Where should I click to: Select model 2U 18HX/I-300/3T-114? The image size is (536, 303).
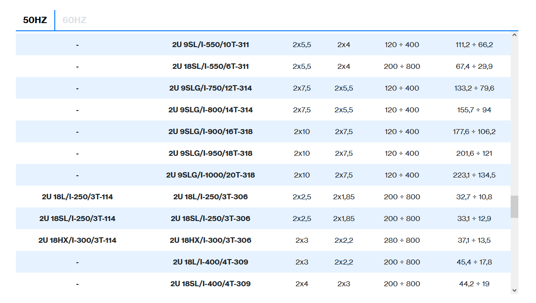coord(77,240)
